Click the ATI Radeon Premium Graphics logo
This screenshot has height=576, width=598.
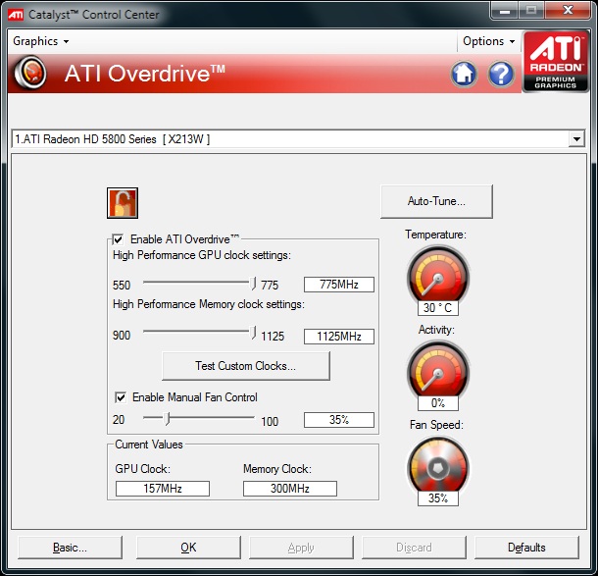[556, 62]
